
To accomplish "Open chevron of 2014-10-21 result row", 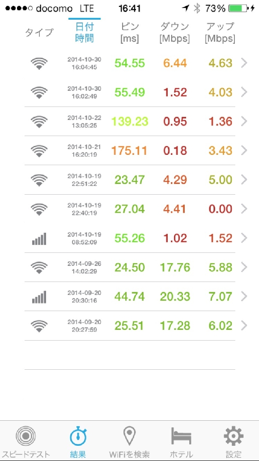I will click(244, 150).
